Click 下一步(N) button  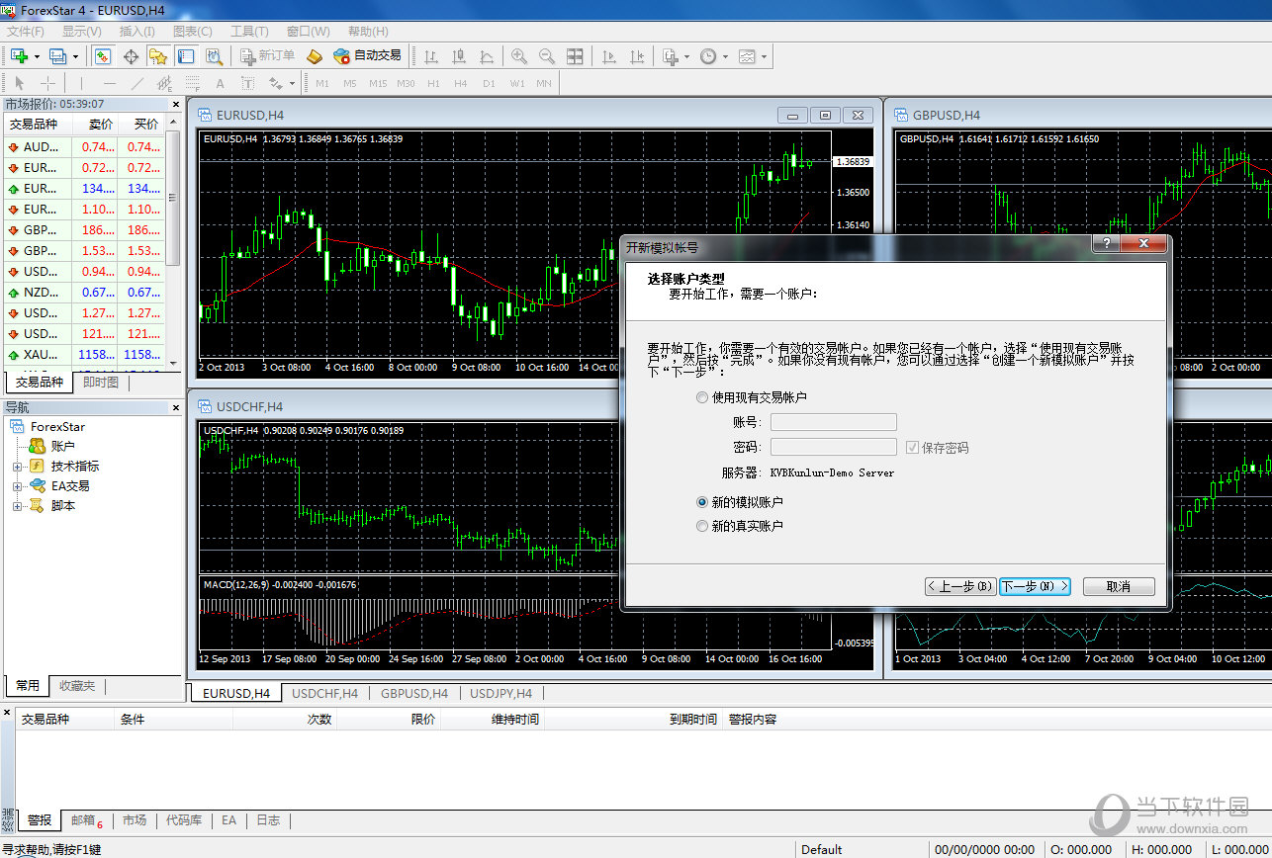(x=1035, y=586)
